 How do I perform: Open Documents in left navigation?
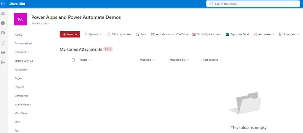(21, 52)
